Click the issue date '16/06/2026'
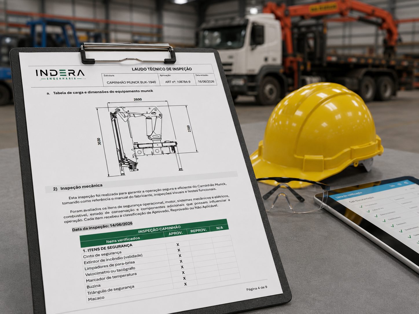Screen dimensions: 419x314 click(x=206, y=82)
